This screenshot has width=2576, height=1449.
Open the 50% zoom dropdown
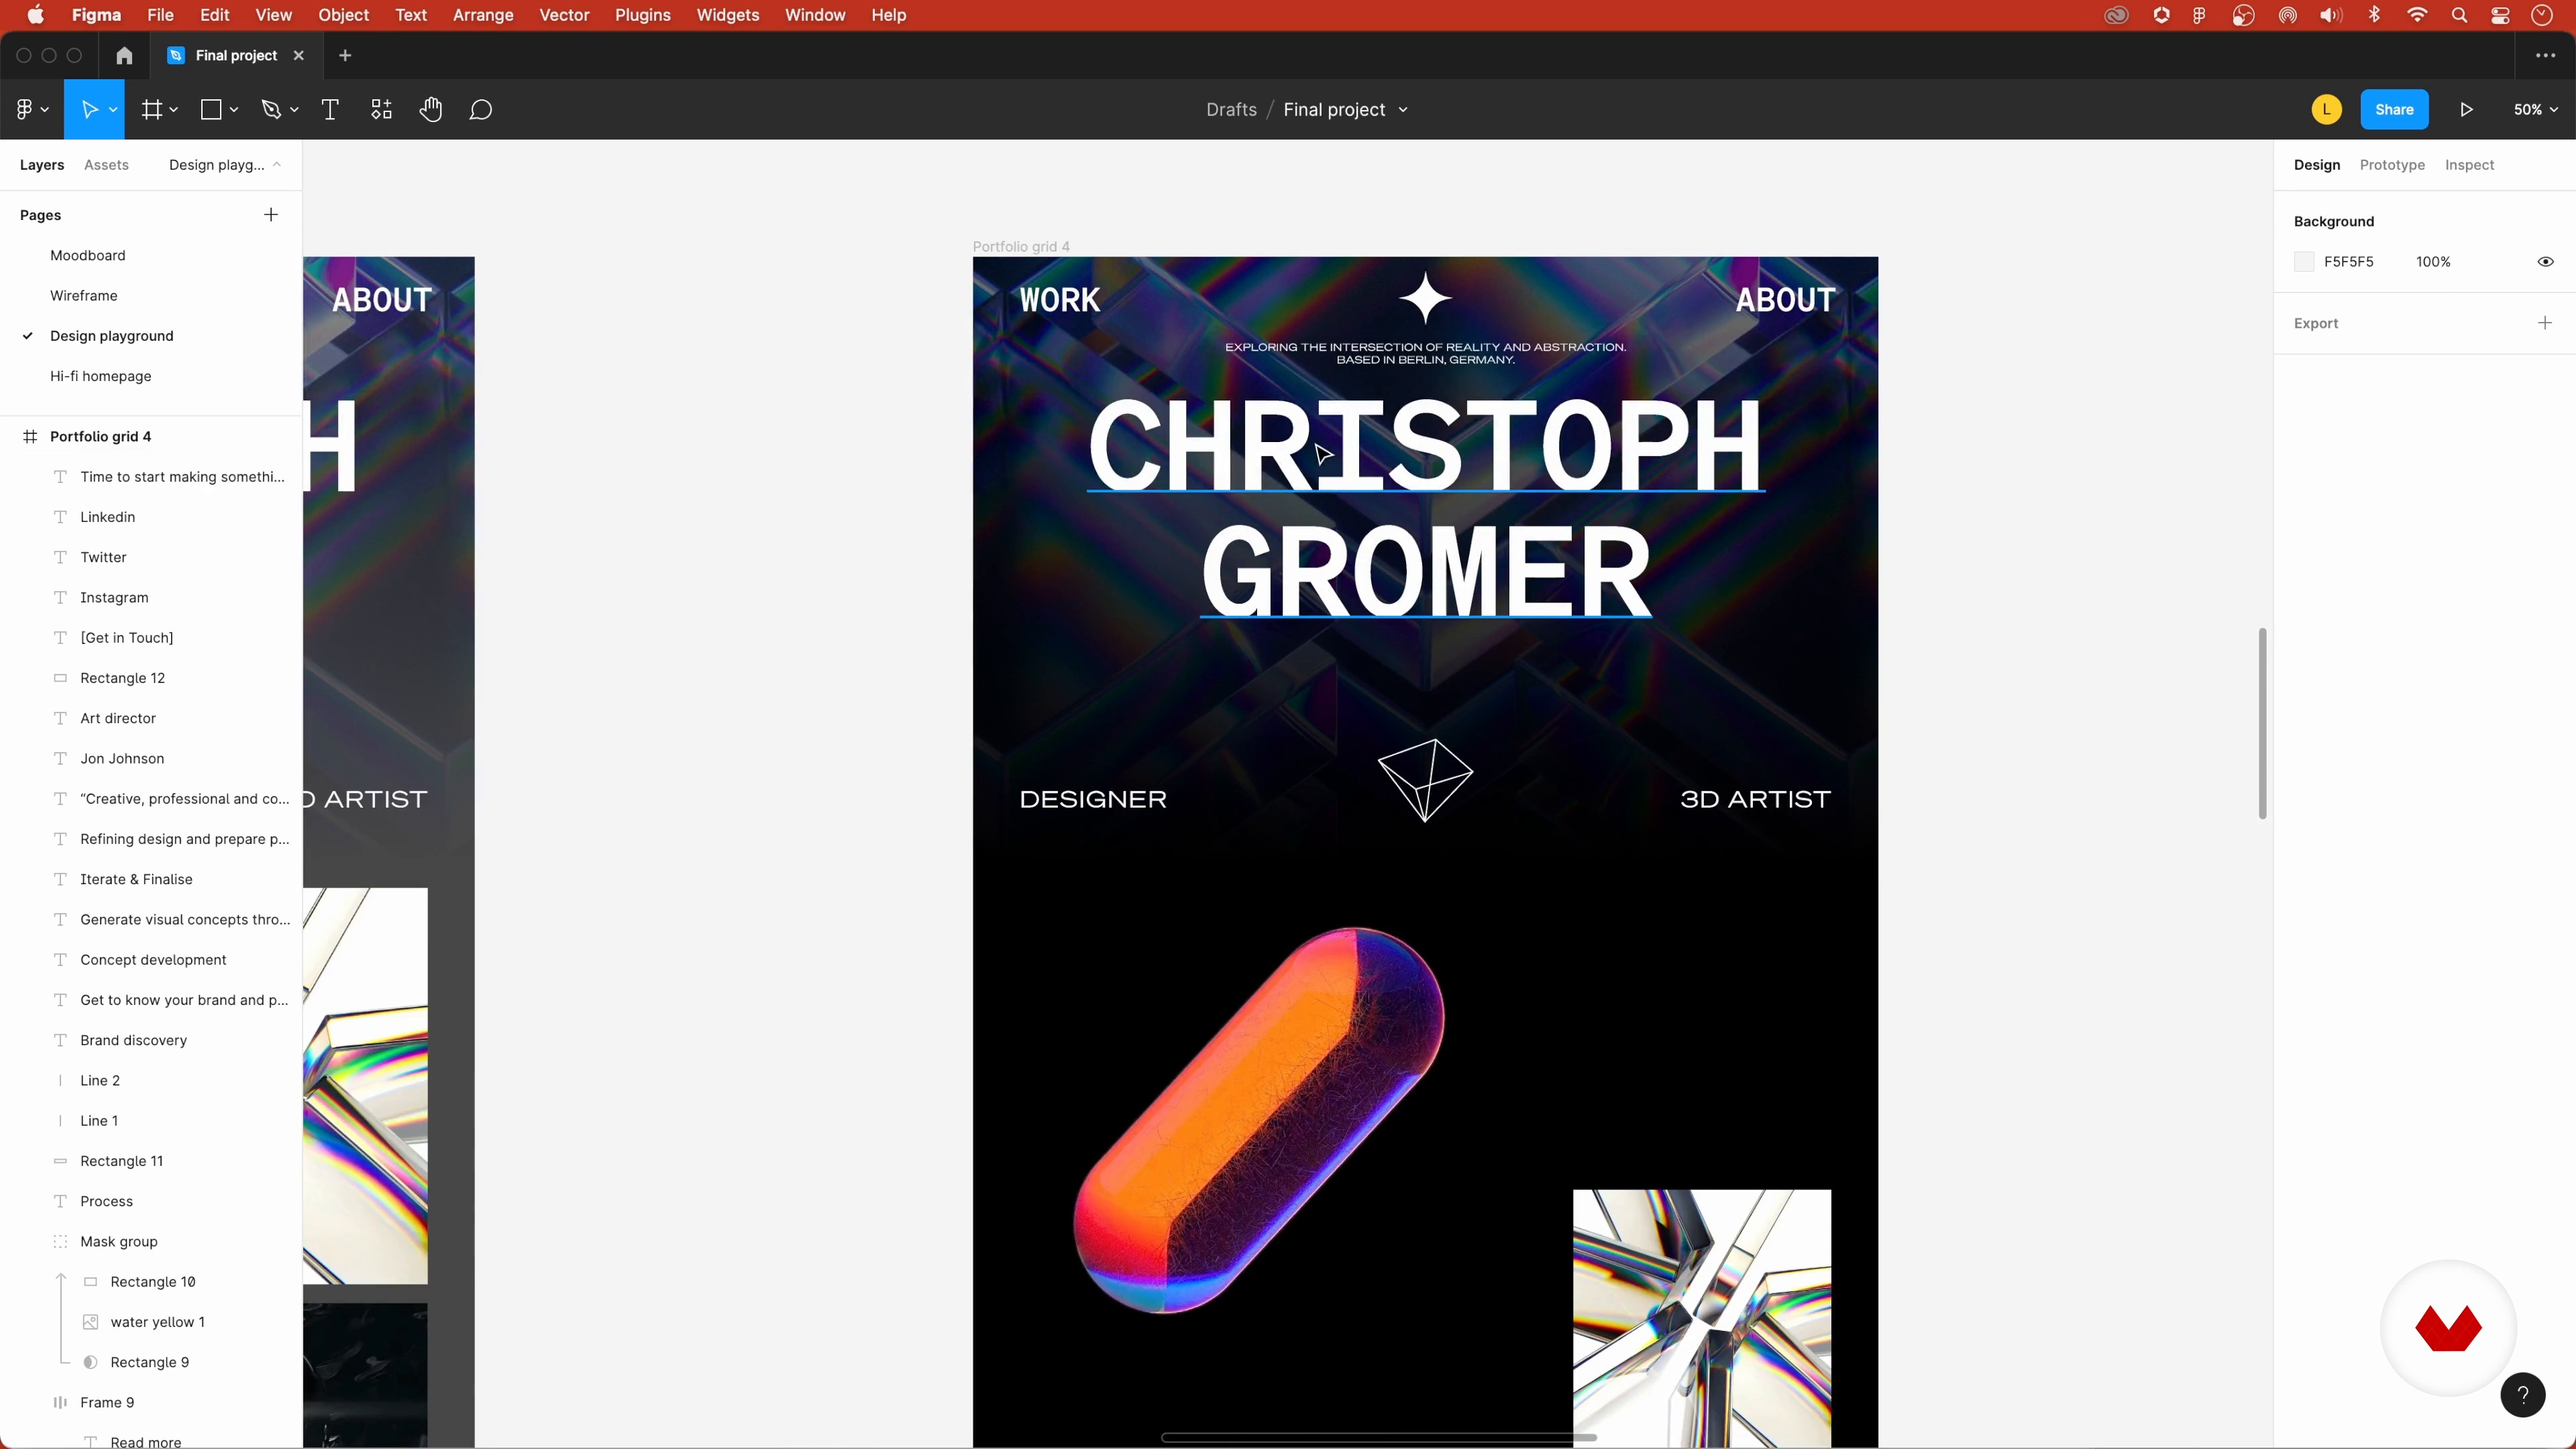coord(2536,110)
